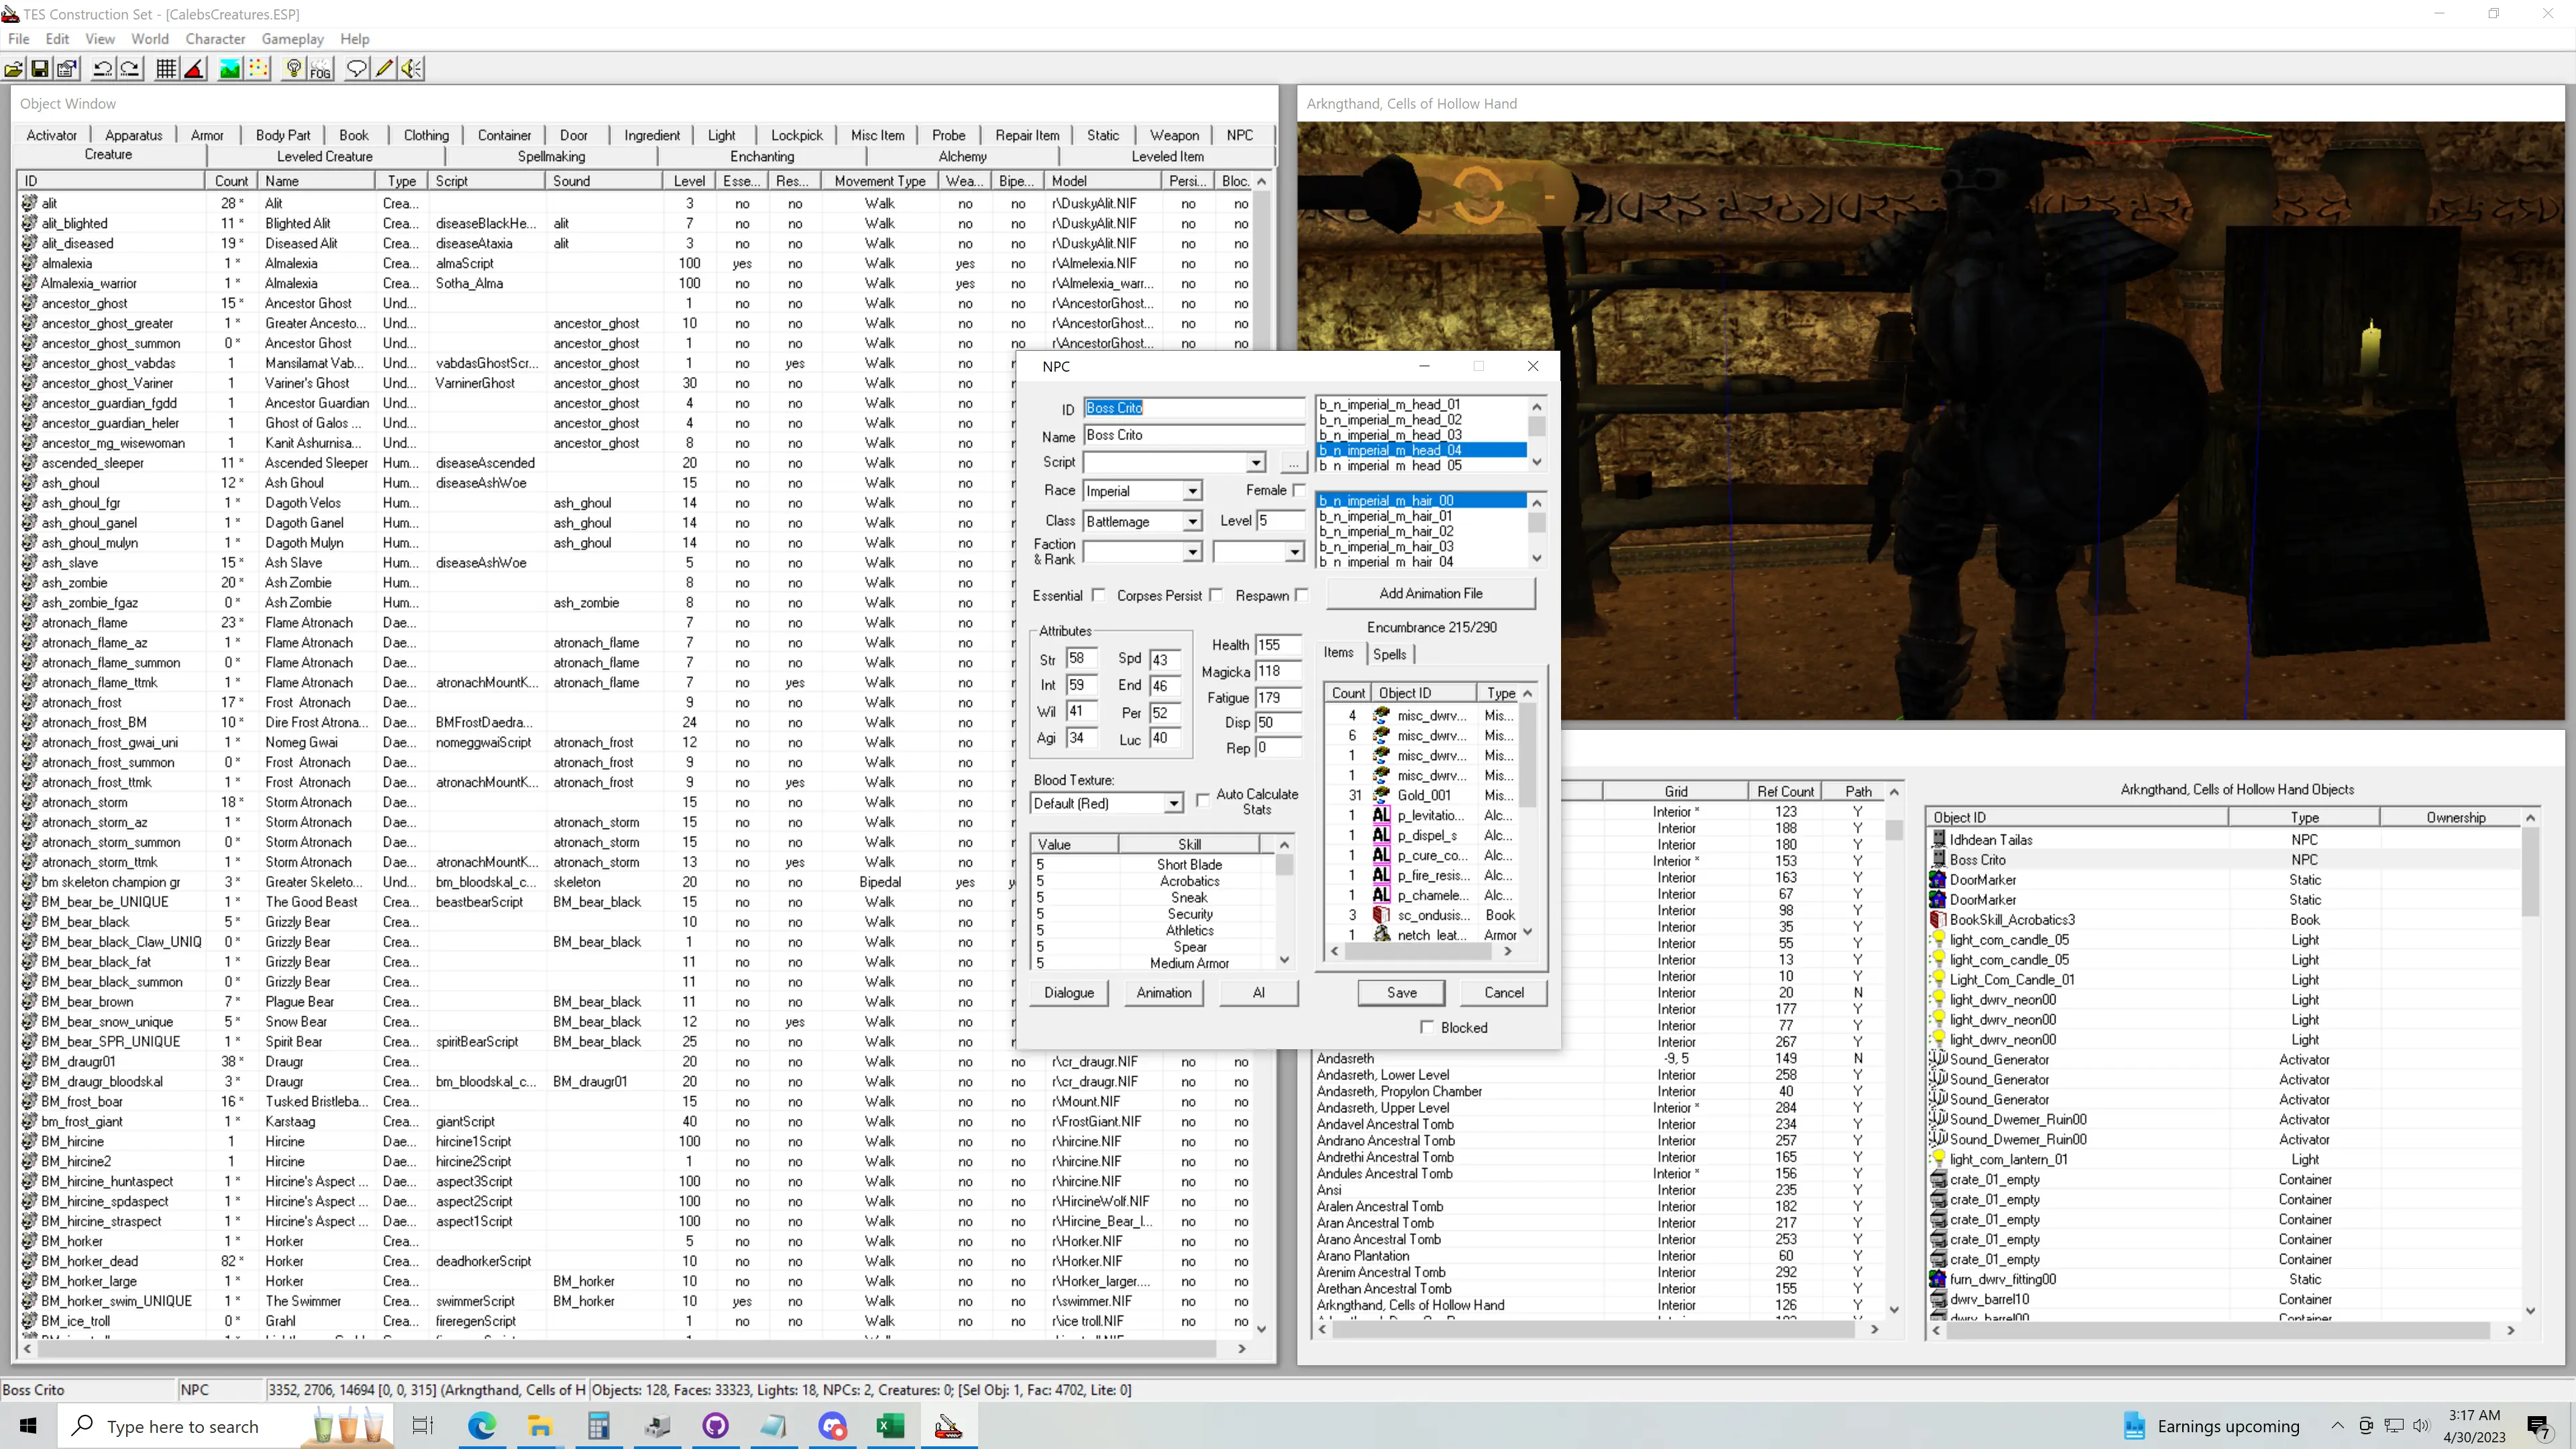The height and width of the screenshot is (1449, 2576).
Task: Switch to the Spells tab in NPC dialog
Action: click(1389, 654)
